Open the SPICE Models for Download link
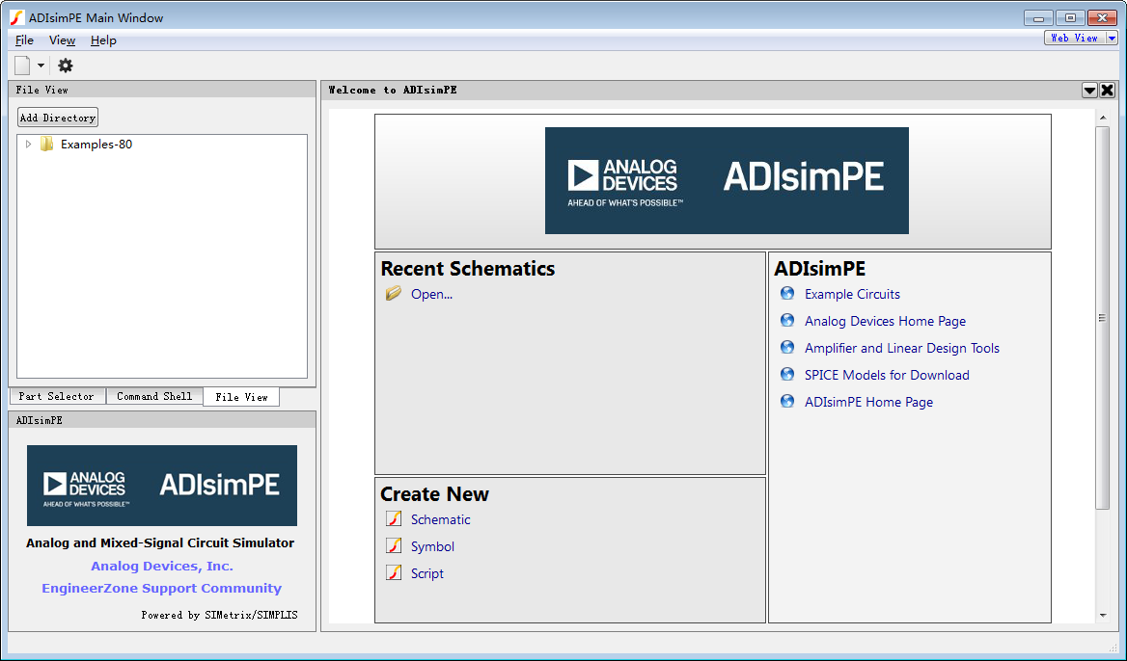Viewport: 1127px width, 661px height. [x=887, y=376]
